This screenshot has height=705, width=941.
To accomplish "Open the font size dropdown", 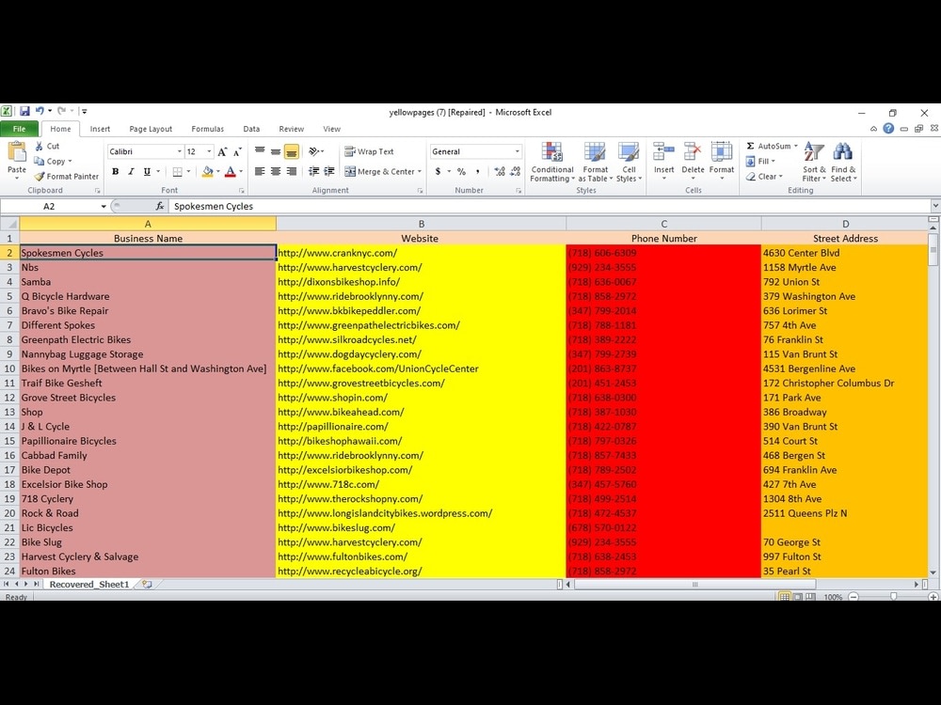I will [x=209, y=151].
